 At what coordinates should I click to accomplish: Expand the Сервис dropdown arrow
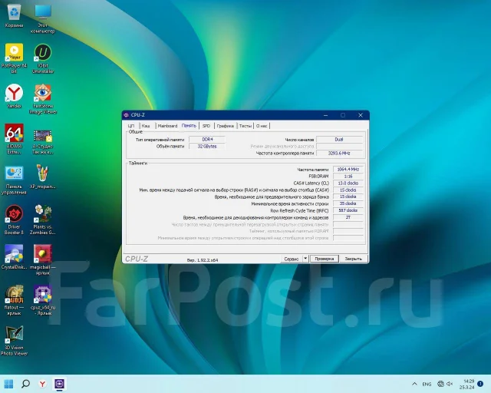305,259
